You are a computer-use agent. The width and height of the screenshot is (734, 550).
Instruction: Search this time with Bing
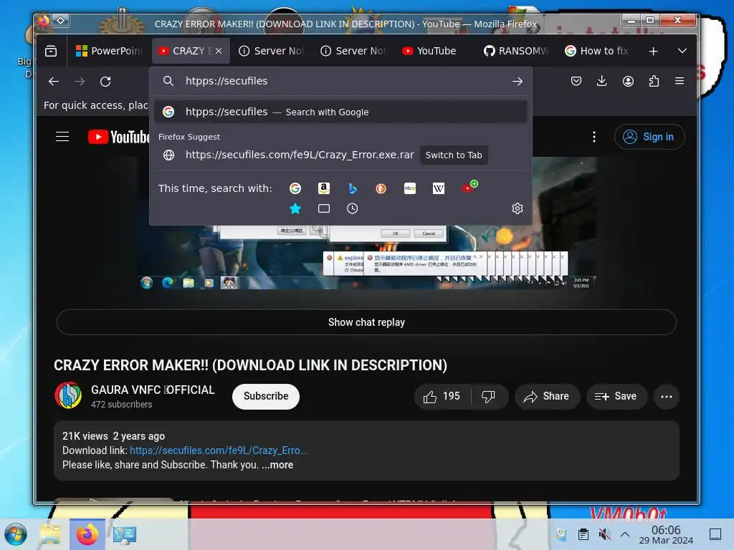(x=353, y=188)
